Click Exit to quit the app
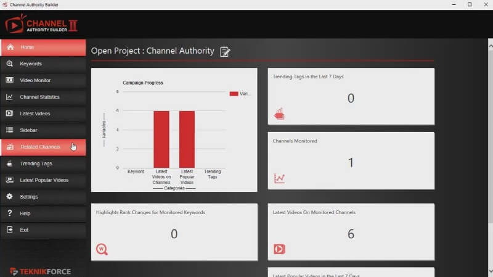 pos(43,230)
